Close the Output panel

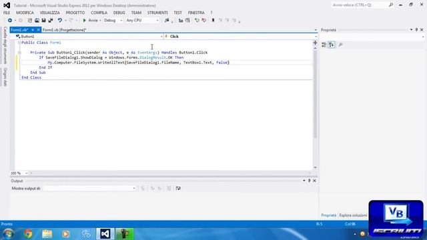pyautogui.click(x=314, y=181)
